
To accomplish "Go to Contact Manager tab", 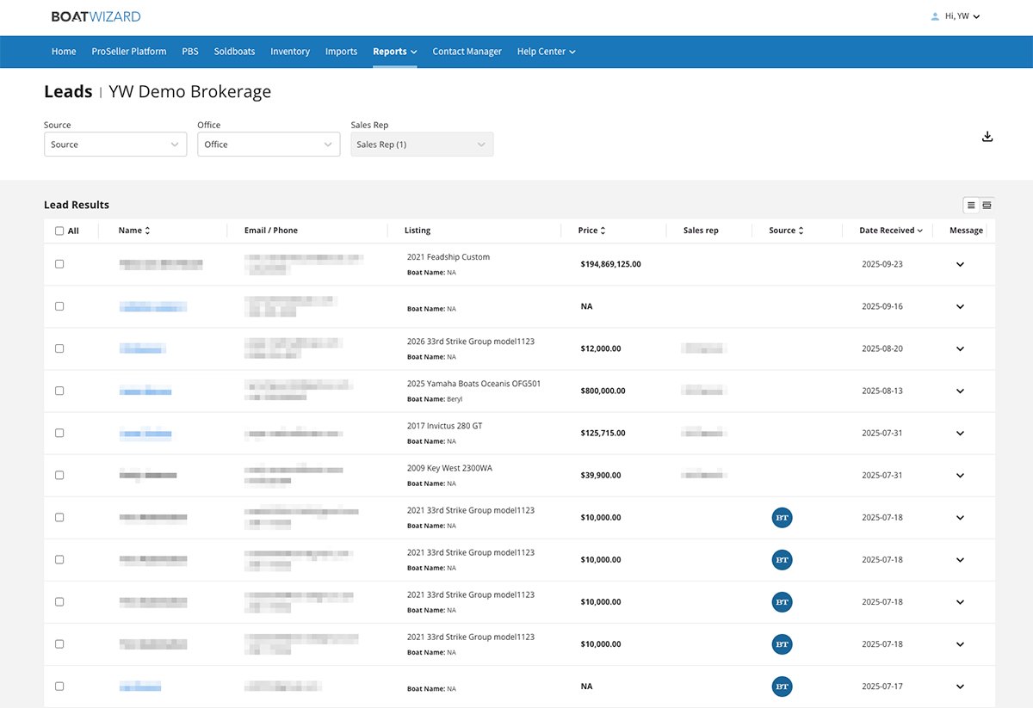I will point(467,52).
